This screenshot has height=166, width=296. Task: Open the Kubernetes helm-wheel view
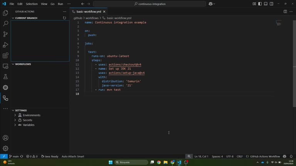(x=5, y=87)
